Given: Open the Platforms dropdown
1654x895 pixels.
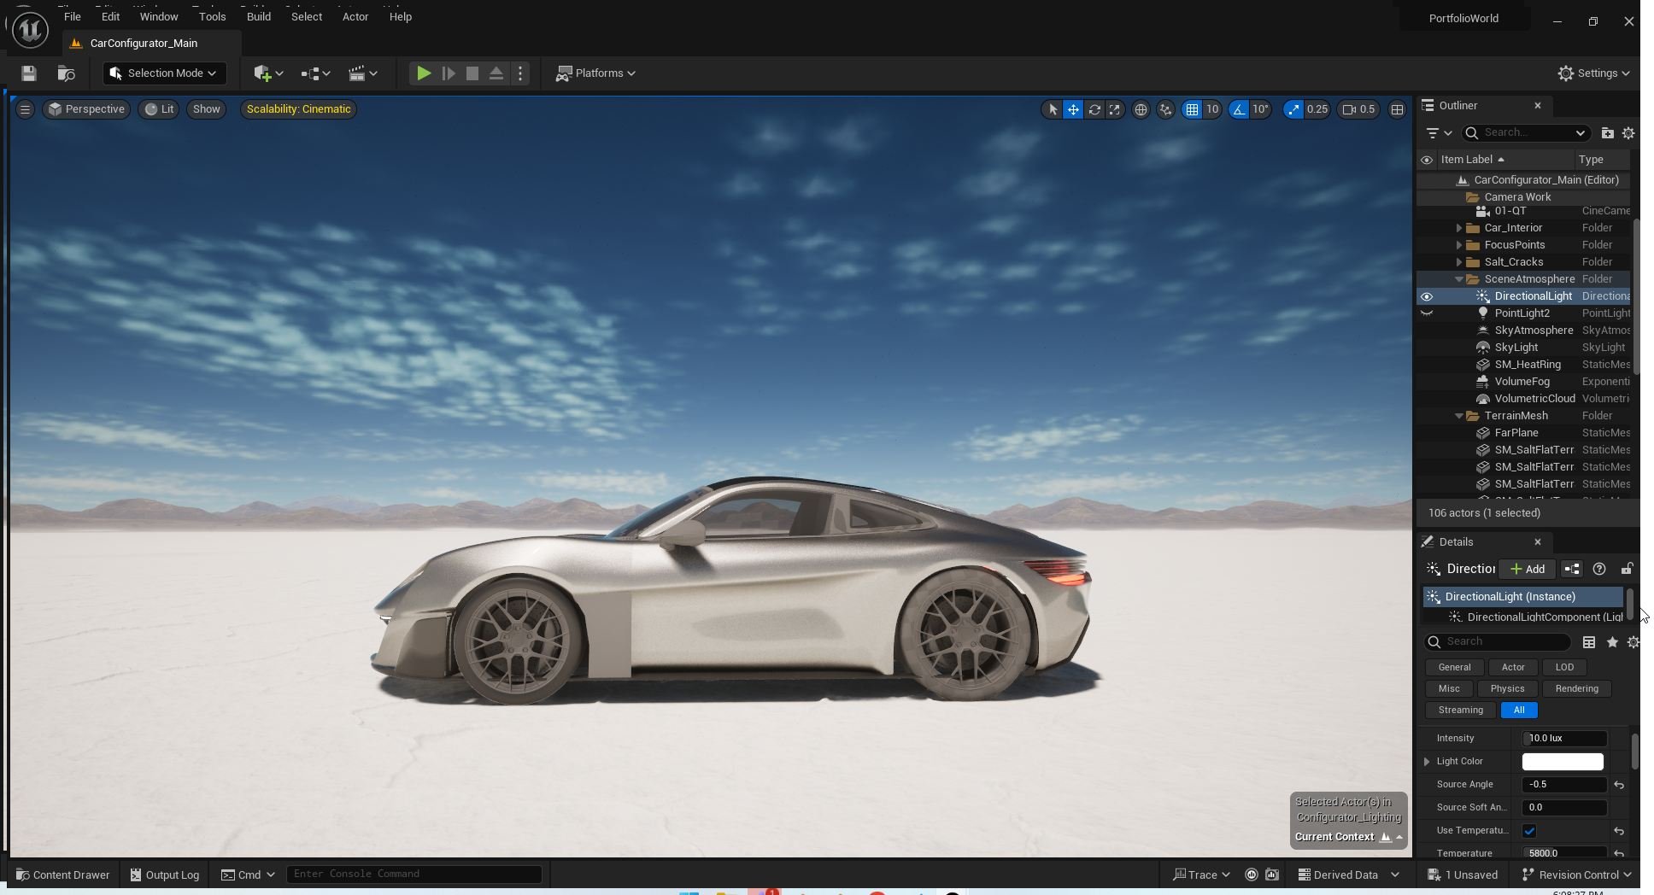Looking at the screenshot, I should tap(595, 73).
